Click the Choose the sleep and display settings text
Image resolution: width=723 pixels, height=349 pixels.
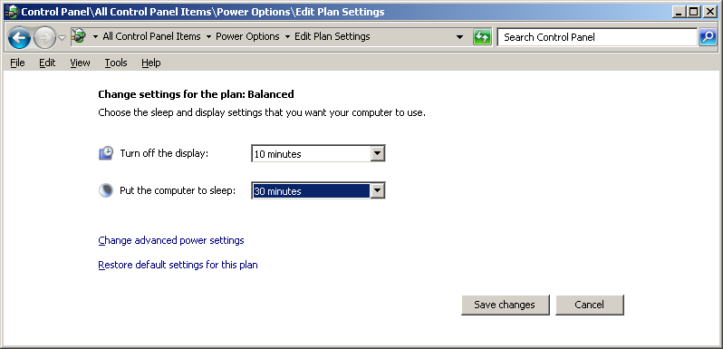coord(262,112)
